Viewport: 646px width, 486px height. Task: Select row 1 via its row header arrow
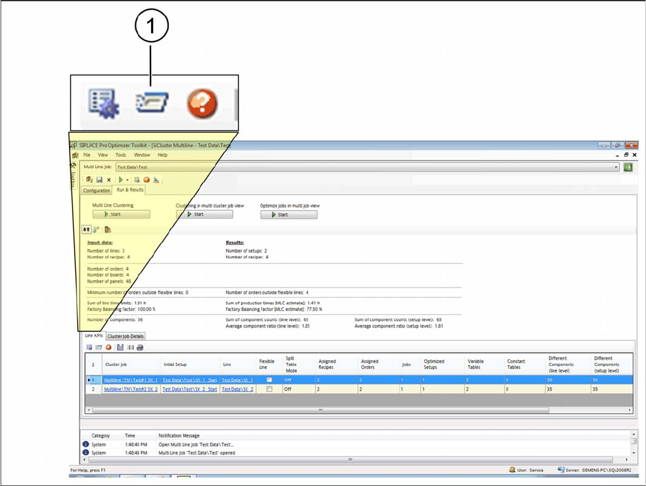(93, 380)
